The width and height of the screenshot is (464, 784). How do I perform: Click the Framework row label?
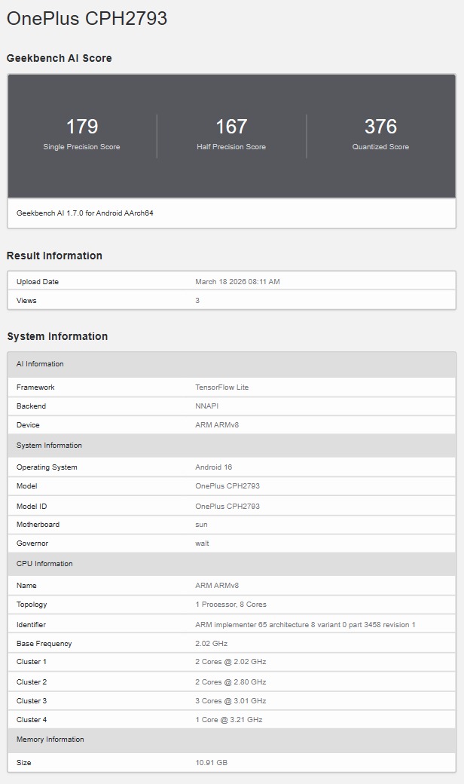point(35,387)
